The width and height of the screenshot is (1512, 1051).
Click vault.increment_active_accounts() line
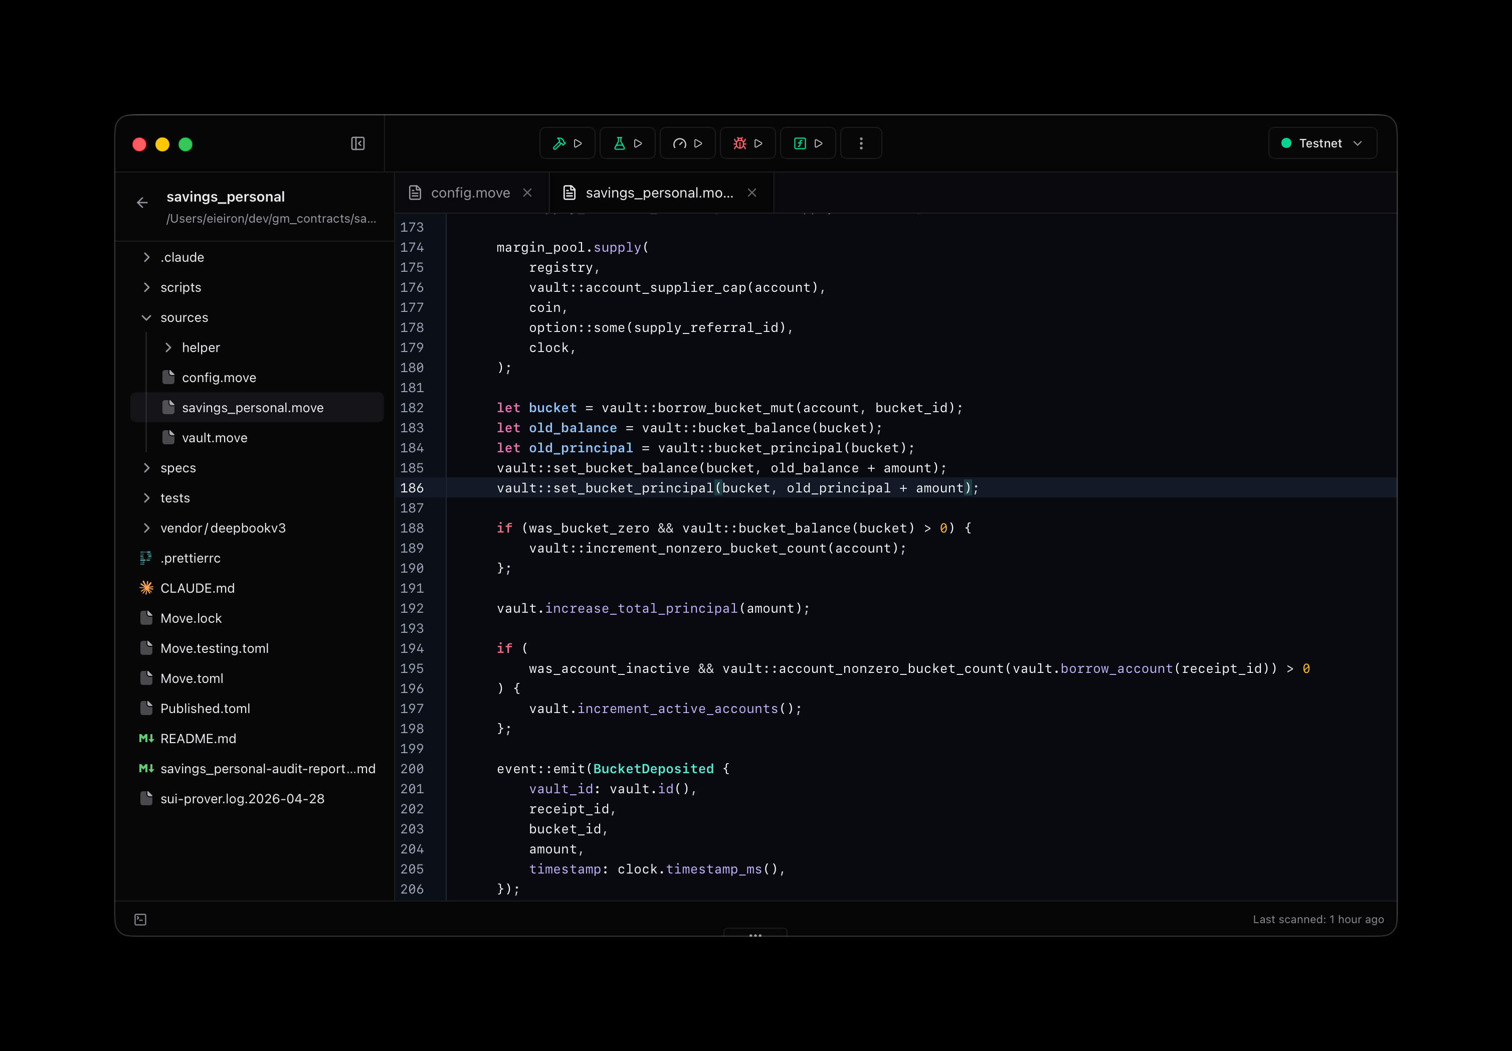[x=665, y=709]
